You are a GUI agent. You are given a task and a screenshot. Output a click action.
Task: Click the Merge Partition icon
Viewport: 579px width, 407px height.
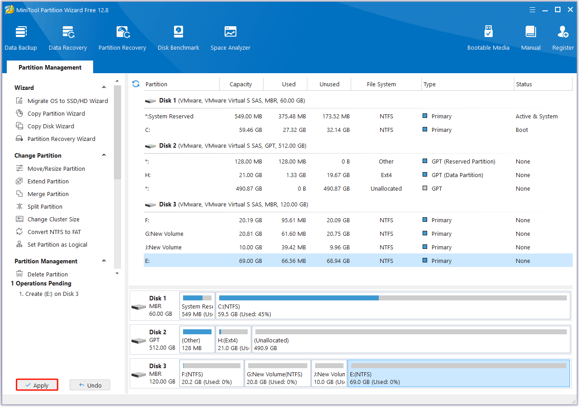click(x=19, y=194)
